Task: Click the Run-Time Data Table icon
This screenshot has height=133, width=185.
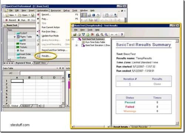Action: 83,42
